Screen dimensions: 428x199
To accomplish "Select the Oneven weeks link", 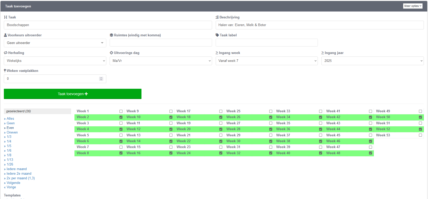I will [x=12, y=132].
